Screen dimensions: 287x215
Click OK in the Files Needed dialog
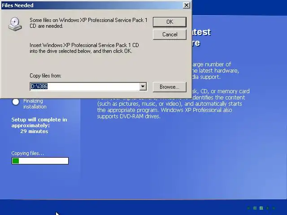click(170, 22)
